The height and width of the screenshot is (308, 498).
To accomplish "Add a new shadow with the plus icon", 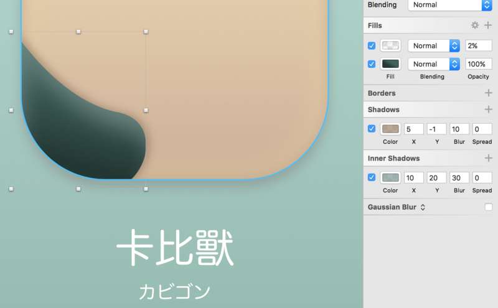I will pos(489,110).
